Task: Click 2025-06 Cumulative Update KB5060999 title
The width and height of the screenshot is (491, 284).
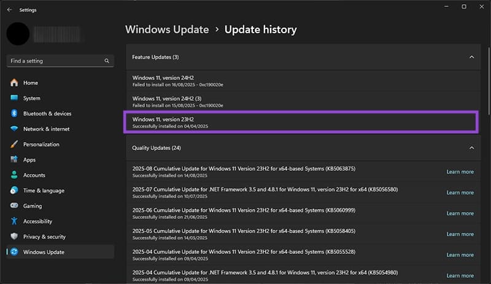Action: [x=244, y=210]
